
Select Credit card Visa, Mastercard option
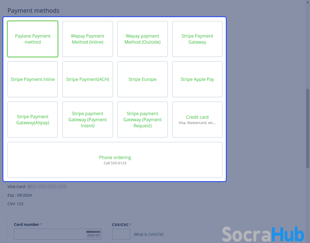click(197, 120)
